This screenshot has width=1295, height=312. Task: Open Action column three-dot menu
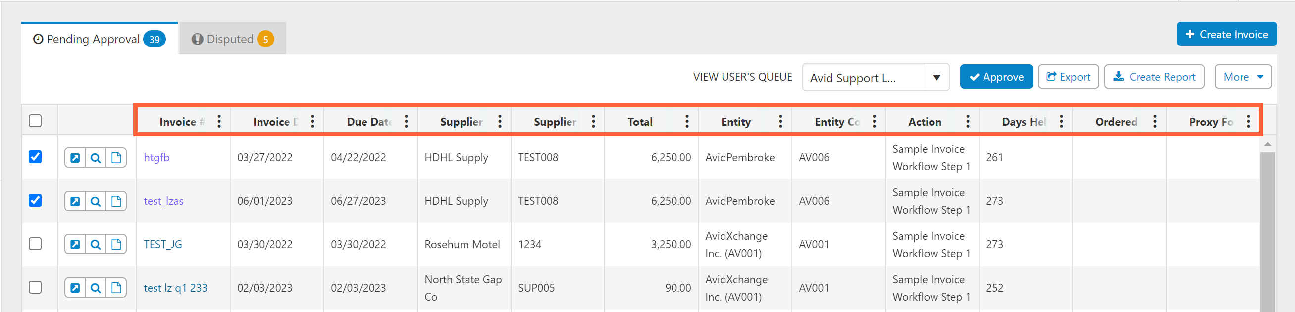click(968, 122)
